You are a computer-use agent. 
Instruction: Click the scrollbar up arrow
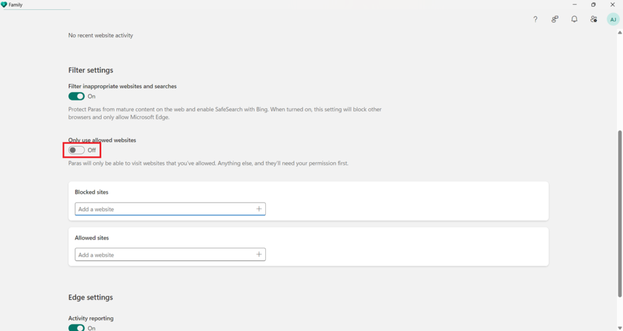(619, 33)
